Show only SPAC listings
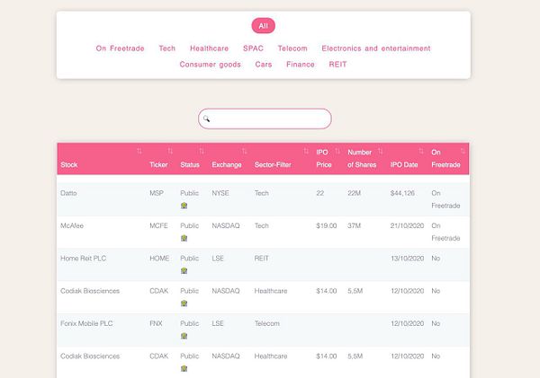The height and width of the screenshot is (378, 540). click(253, 48)
